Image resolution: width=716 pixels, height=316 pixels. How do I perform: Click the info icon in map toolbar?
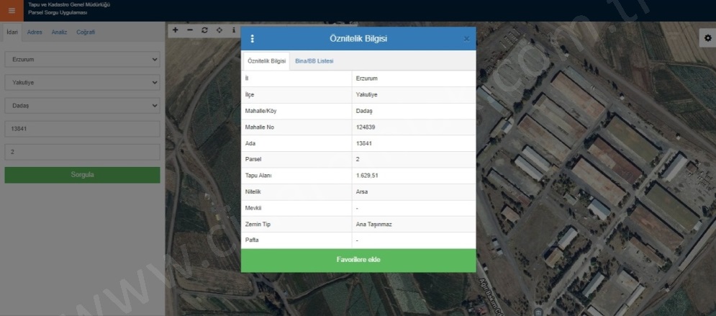click(233, 30)
